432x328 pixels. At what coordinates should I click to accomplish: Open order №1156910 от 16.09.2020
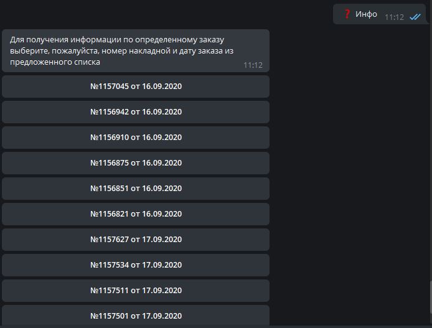(x=136, y=138)
